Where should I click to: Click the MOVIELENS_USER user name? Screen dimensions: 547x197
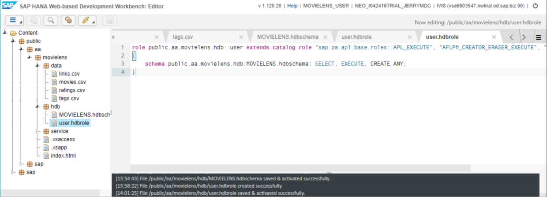[326, 6]
